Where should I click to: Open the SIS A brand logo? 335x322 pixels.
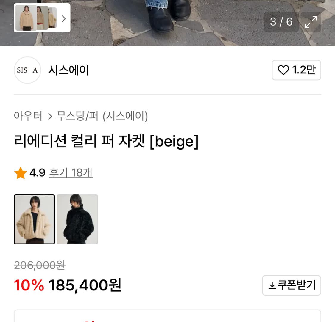click(27, 70)
